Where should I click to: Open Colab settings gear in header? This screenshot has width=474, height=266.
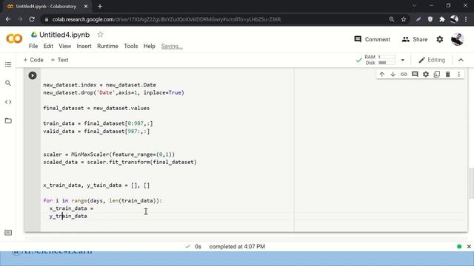[439, 39]
